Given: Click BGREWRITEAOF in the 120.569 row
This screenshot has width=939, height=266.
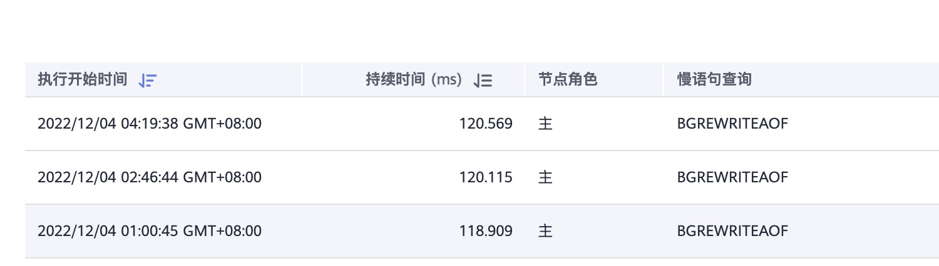Looking at the screenshot, I should pos(732,124).
